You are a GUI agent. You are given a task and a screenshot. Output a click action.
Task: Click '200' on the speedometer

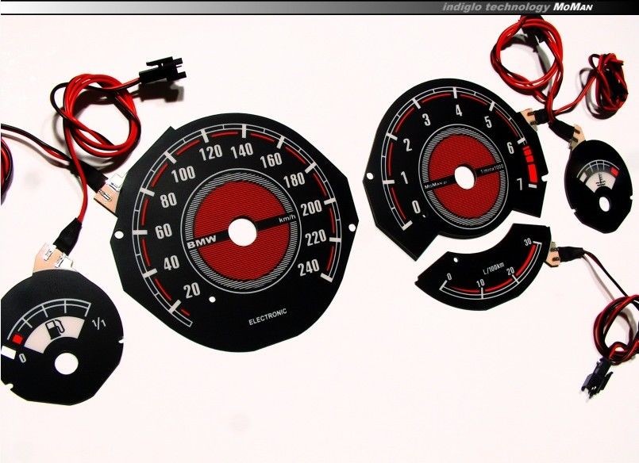coord(311,209)
